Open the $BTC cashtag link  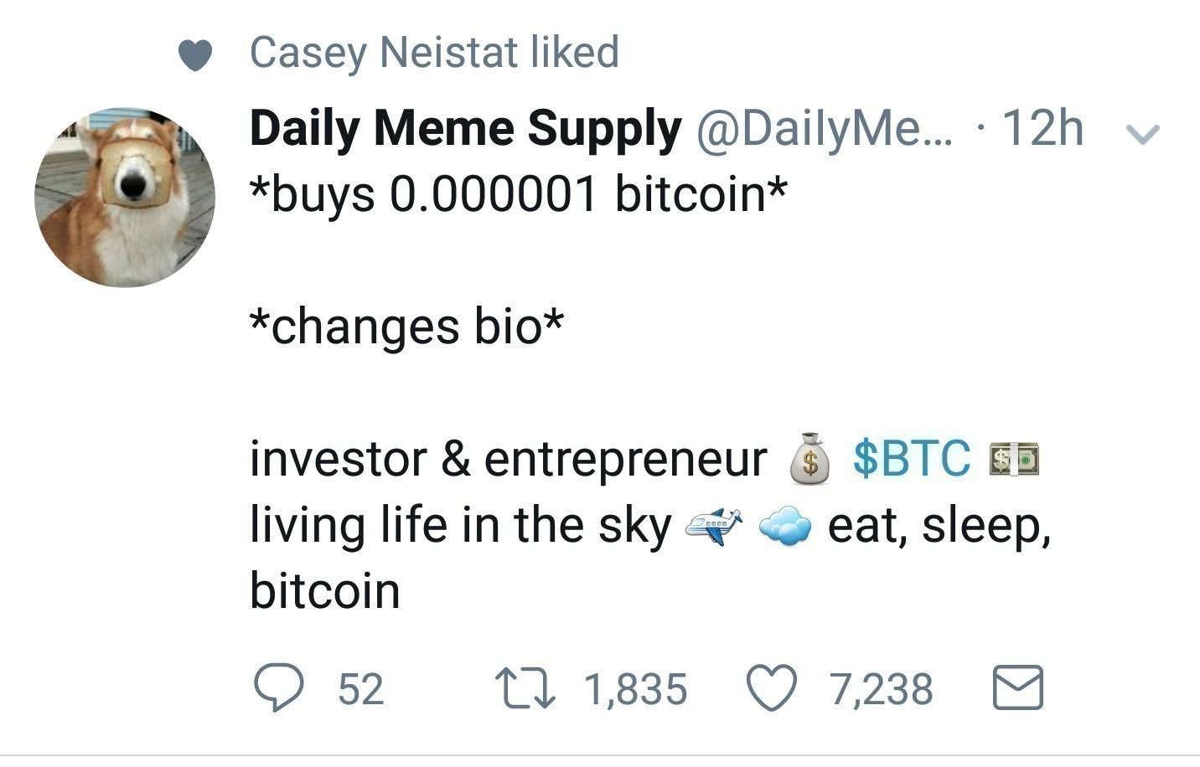(912, 459)
